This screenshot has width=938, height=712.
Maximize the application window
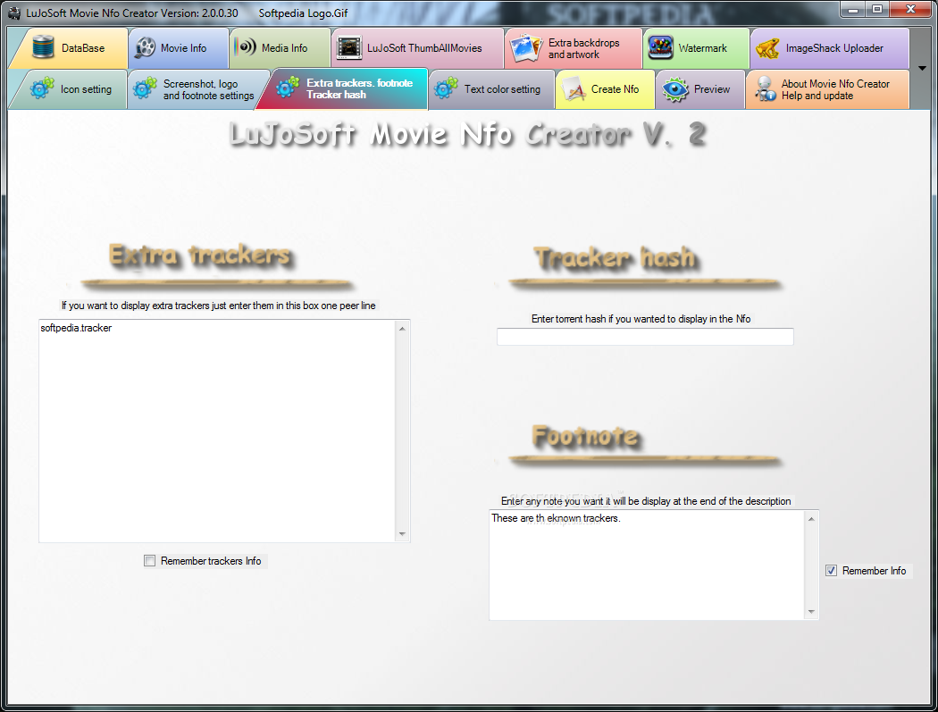(x=877, y=9)
